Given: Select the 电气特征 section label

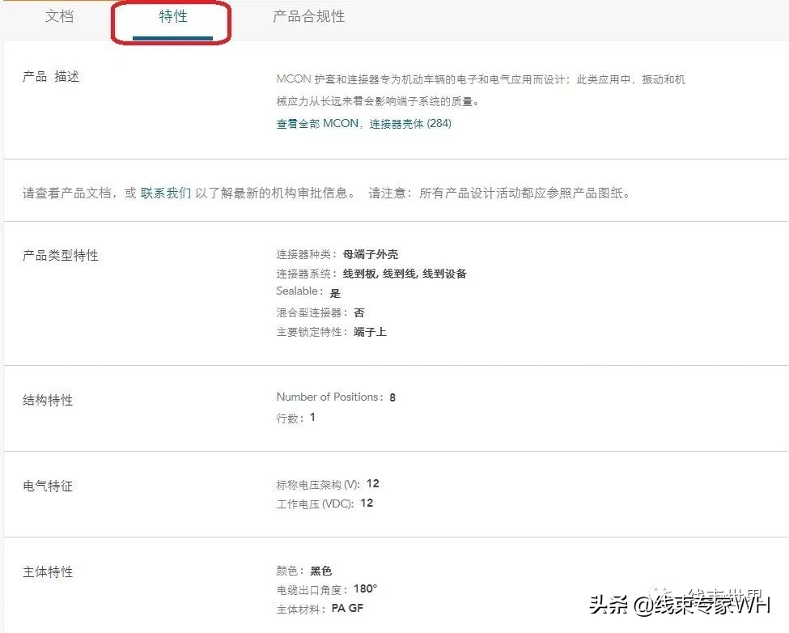Looking at the screenshot, I should [48, 486].
